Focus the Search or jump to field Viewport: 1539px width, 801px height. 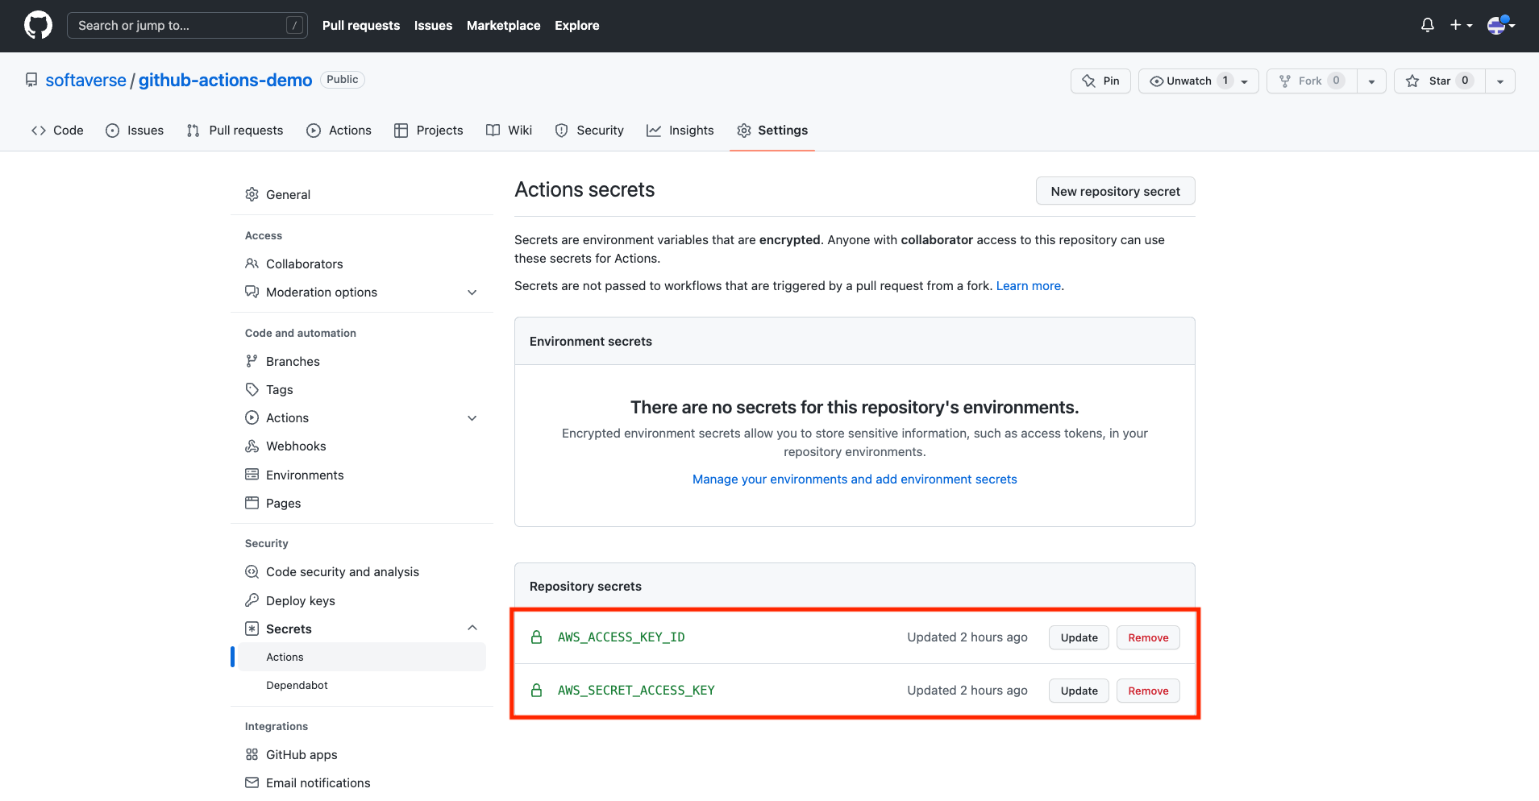(187, 26)
